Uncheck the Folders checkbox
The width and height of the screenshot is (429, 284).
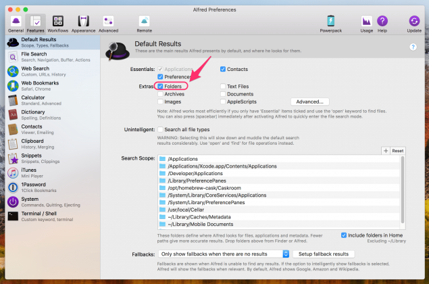pos(160,87)
